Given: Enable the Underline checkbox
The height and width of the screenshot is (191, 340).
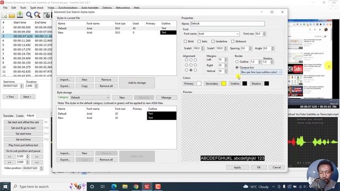Looking at the screenshot, I should [x=213, y=41].
